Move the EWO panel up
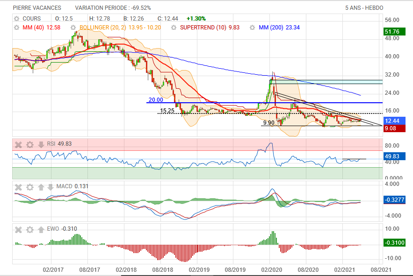The width and height of the screenshot is (413, 276). pyautogui.click(x=41, y=230)
